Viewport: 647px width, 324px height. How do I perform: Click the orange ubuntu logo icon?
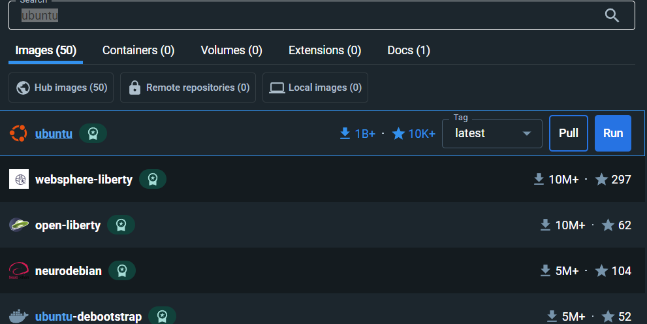tap(18, 133)
